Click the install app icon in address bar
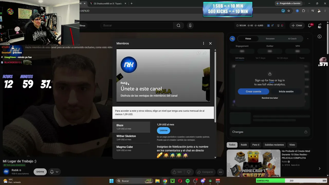This screenshot has width=329, height=185. pyautogui.click(x=283, y=11)
